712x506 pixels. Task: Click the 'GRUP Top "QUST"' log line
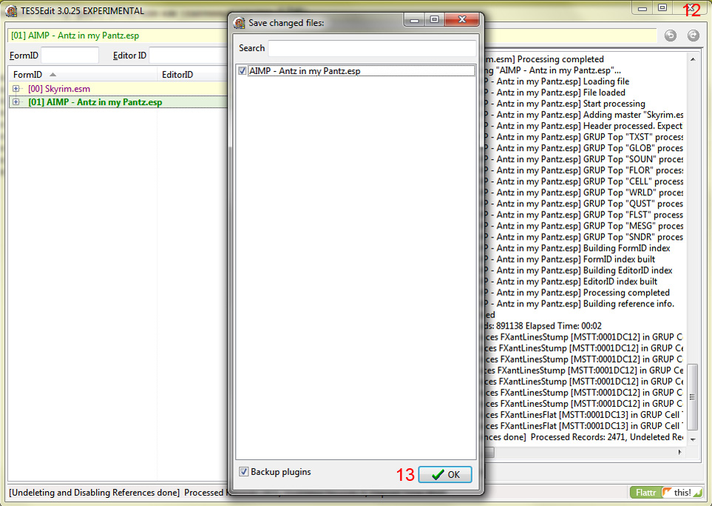(584, 203)
